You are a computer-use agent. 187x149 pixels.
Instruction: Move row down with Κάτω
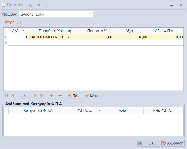pos(92,96)
